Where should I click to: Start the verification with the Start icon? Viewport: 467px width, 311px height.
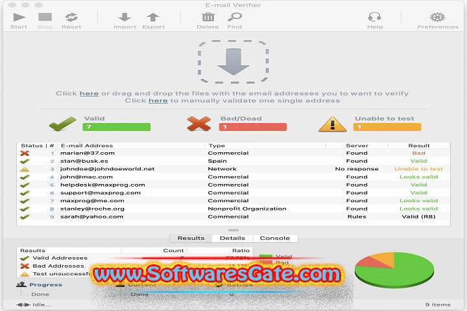pos(19,17)
